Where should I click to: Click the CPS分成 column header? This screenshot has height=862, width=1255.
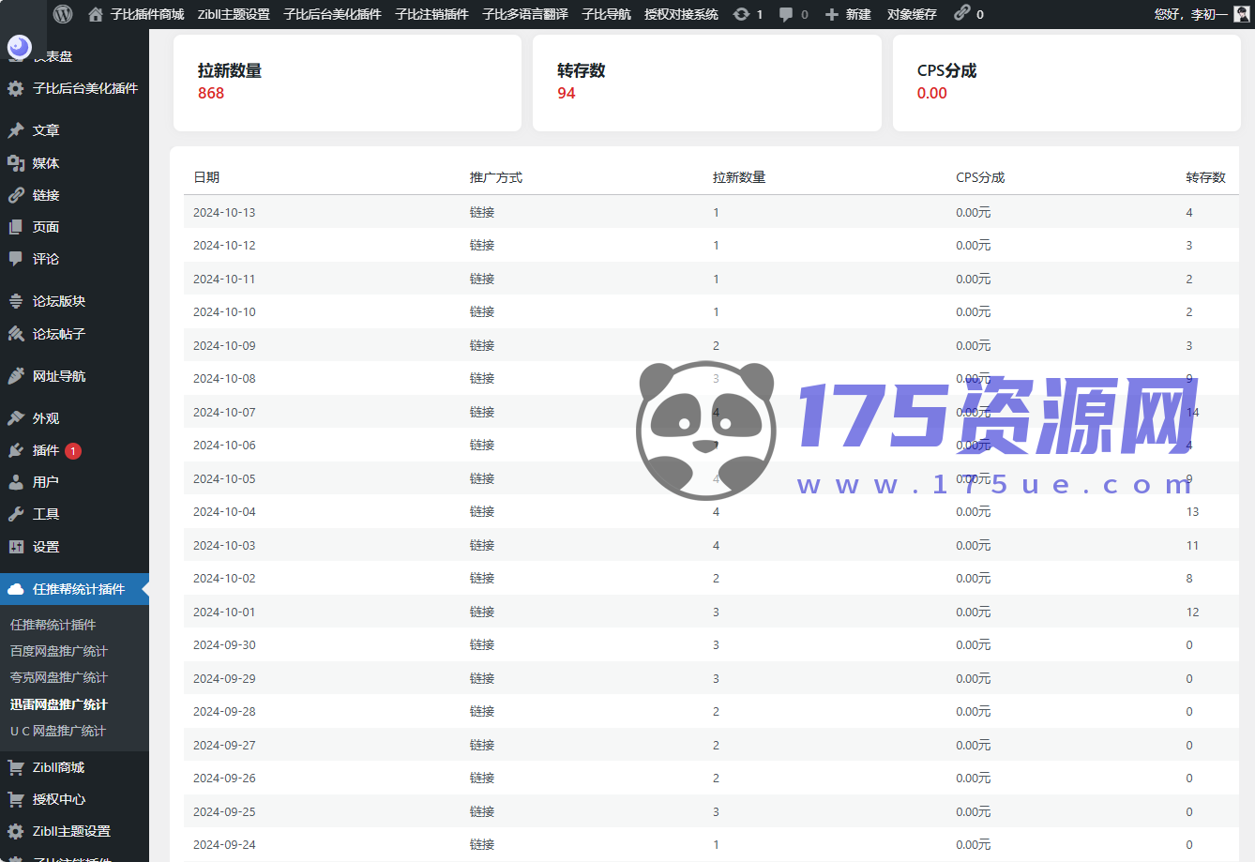pyautogui.click(x=980, y=177)
